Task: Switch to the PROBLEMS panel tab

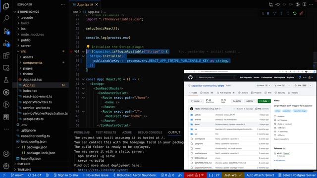Action: click(82, 133)
